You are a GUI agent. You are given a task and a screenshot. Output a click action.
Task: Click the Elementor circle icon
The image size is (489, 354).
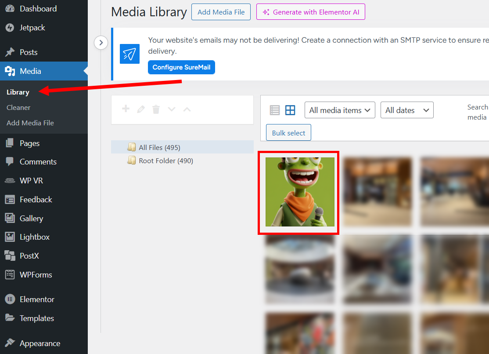point(10,299)
